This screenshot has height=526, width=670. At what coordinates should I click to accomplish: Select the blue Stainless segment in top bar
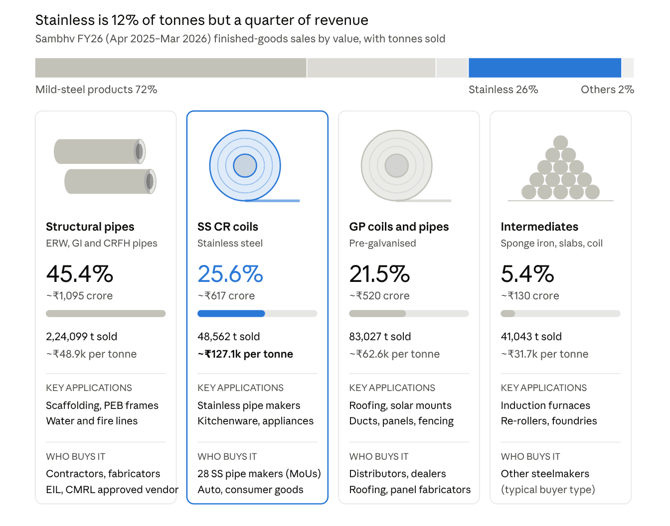545,68
